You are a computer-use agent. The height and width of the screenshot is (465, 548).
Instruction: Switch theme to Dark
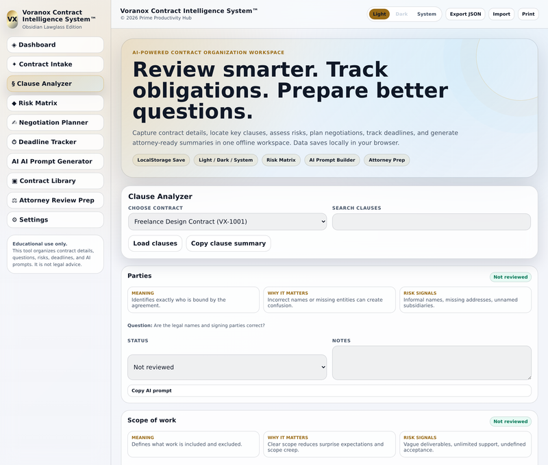tap(401, 14)
